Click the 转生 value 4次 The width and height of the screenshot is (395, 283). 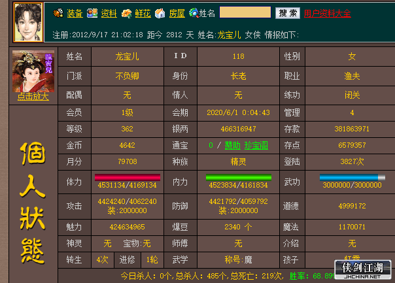(x=102, y=259)
